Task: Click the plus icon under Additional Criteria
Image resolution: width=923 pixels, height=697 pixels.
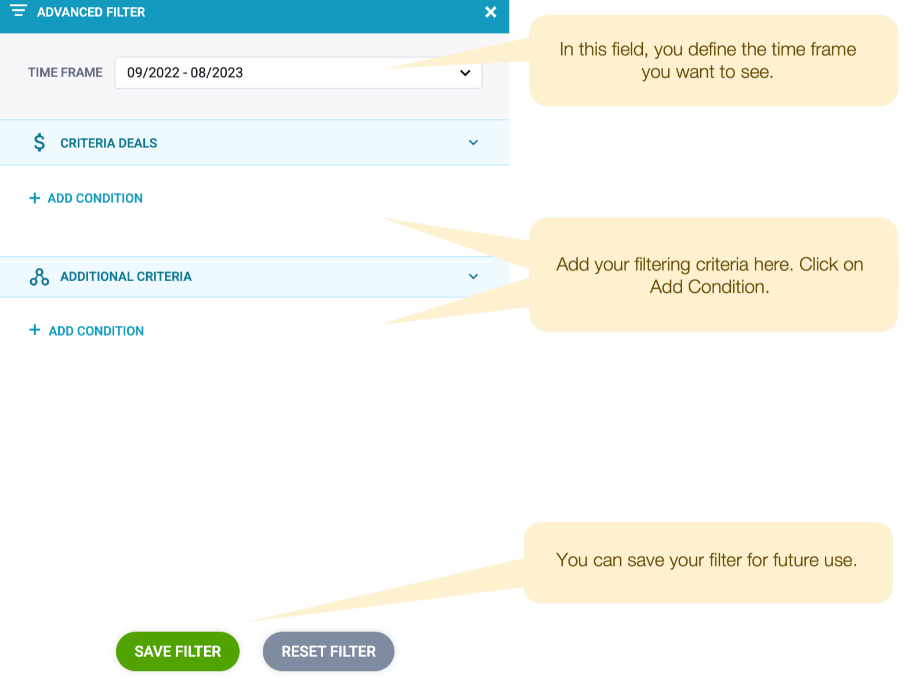Action: coord(35,330)
